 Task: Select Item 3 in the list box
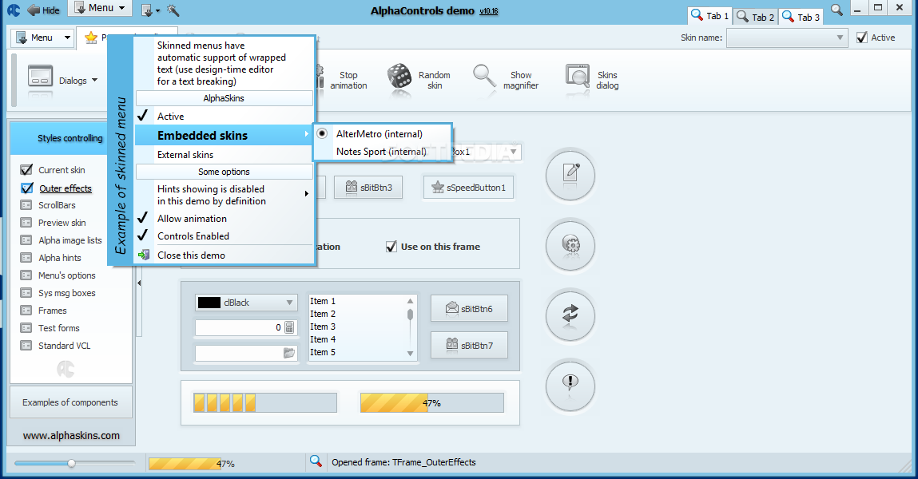[x=358, y=327]
